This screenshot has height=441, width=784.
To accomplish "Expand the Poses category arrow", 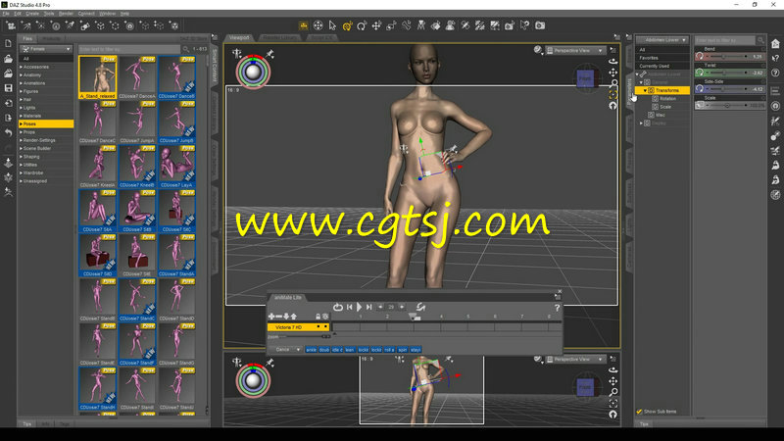I will point(21,123).
